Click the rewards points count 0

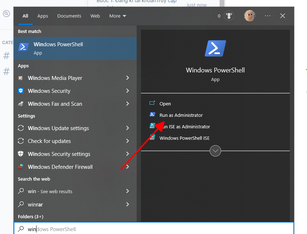(x=219, y=16)
